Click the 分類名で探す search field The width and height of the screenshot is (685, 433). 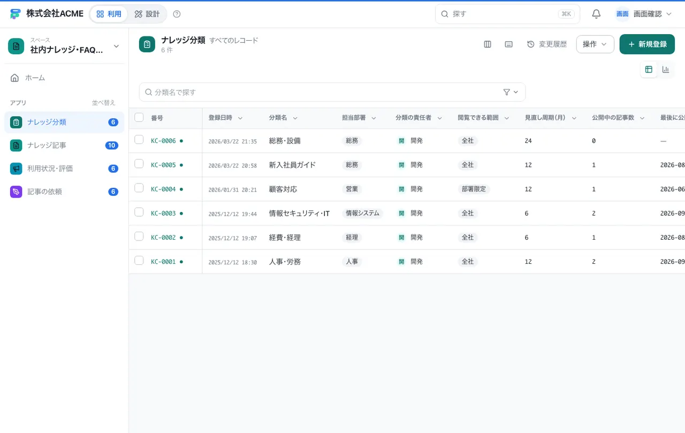[332, 92]
